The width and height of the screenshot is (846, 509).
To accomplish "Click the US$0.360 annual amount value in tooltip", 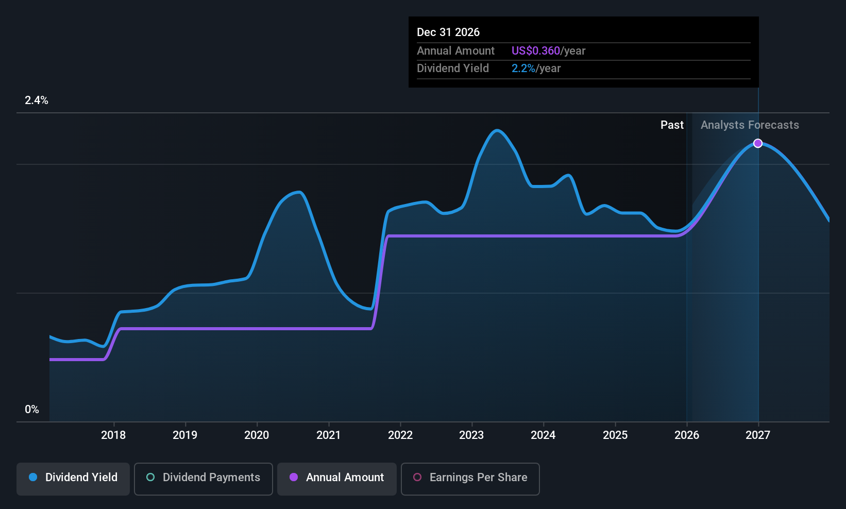I will 535,50.
